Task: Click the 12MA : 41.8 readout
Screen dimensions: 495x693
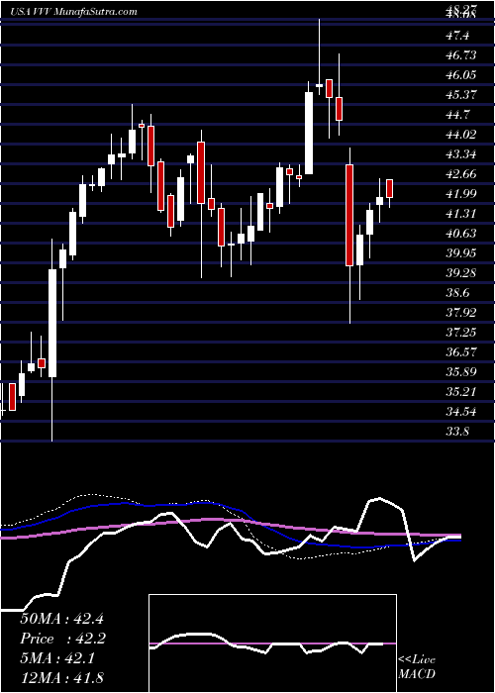Action: tap(61, 677)
